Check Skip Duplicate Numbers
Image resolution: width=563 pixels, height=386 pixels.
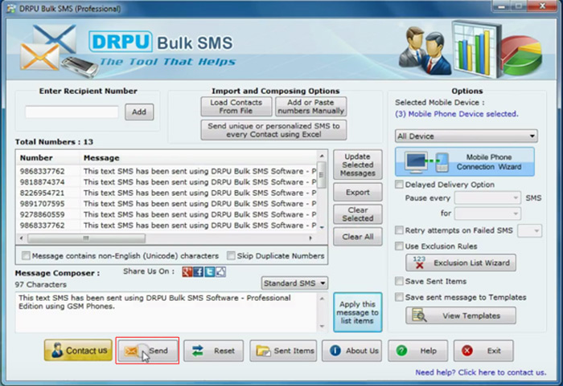(231, 255)
